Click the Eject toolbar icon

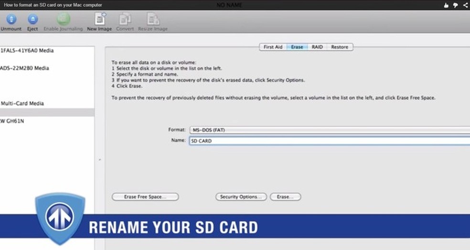pyautogui.click(x=32, y=19)
